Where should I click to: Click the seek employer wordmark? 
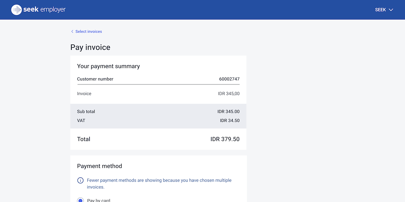(45, 10)
